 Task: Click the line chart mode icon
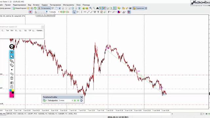pyautogui.click(x=108, y=8)
